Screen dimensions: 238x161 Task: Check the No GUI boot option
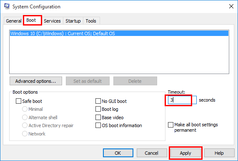pyautogui.click(x=98, y=101)
